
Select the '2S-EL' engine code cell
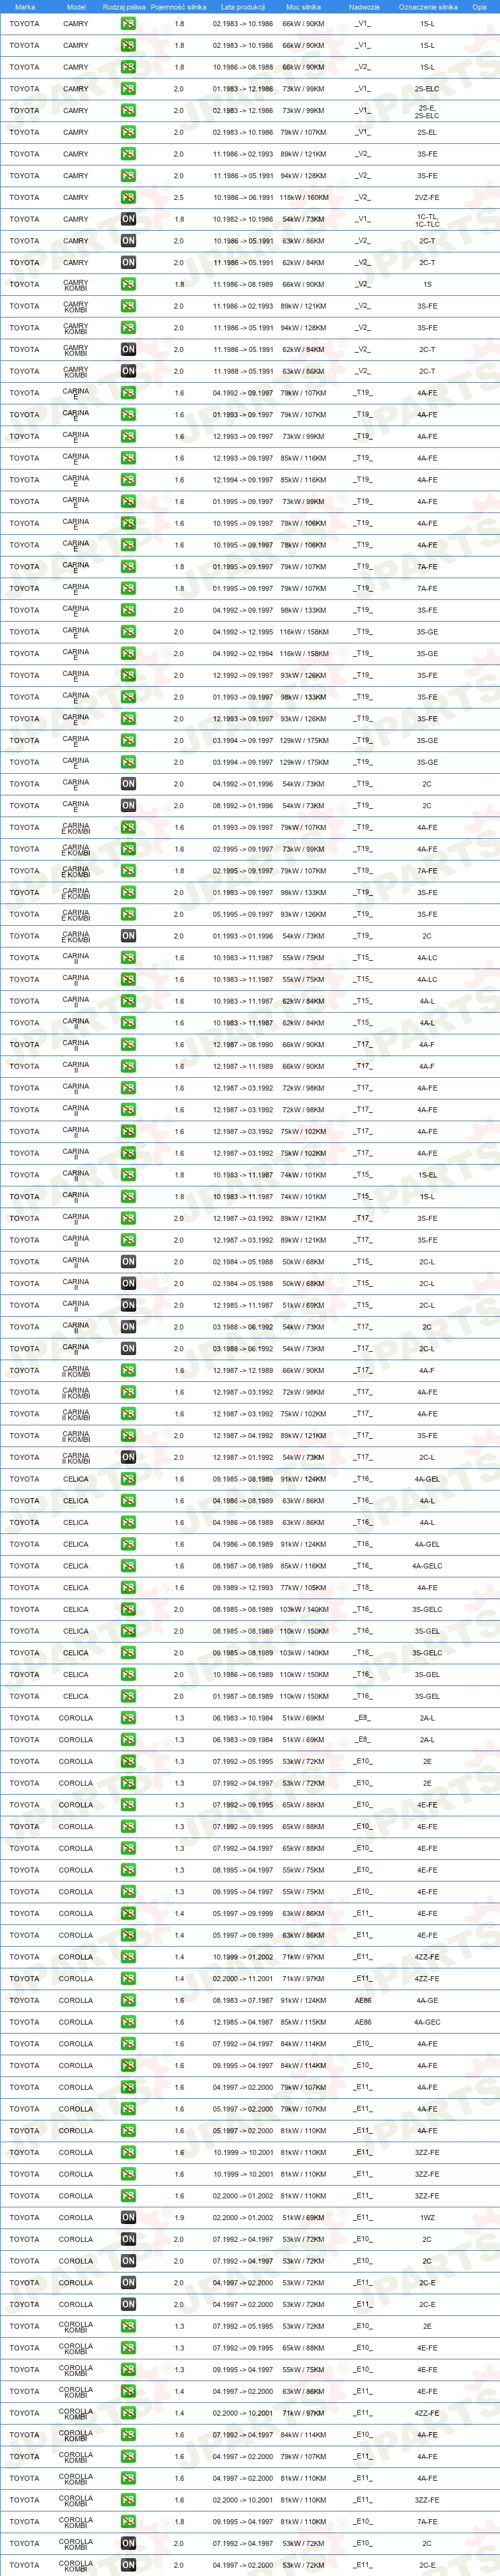[427, 132]
